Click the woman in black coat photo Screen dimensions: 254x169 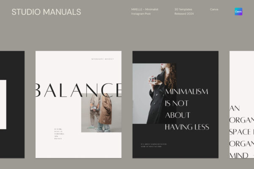tap(155, 94)
